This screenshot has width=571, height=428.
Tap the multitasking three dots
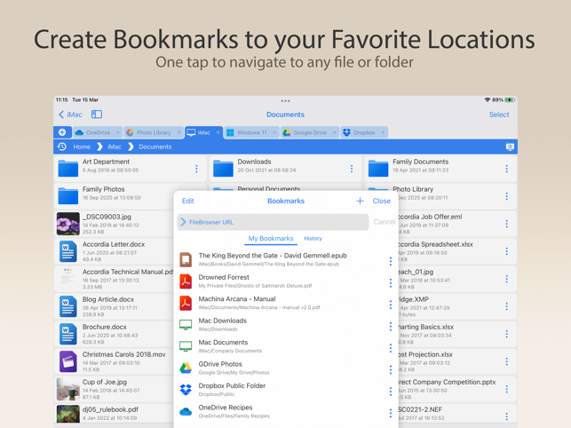(x=286, y=101)
